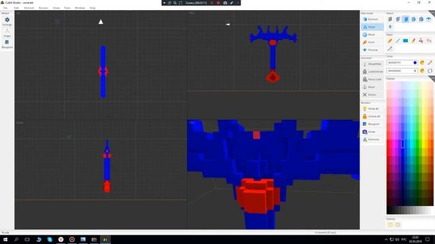Viewport: 435px width, 244px height.
Task: Open the Windows notification center
Action: (428, 239)
